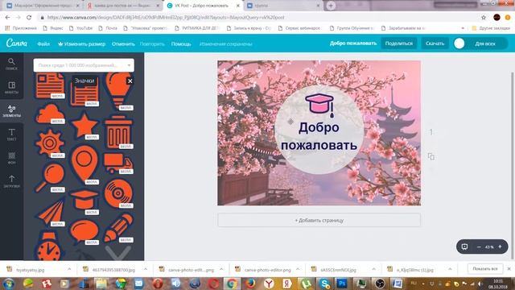
Task: Open Photoshop from the taskbar
Action: point(341,284)
